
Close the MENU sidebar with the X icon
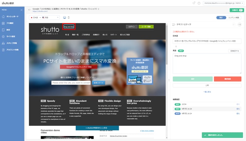(x=21, y=10)
